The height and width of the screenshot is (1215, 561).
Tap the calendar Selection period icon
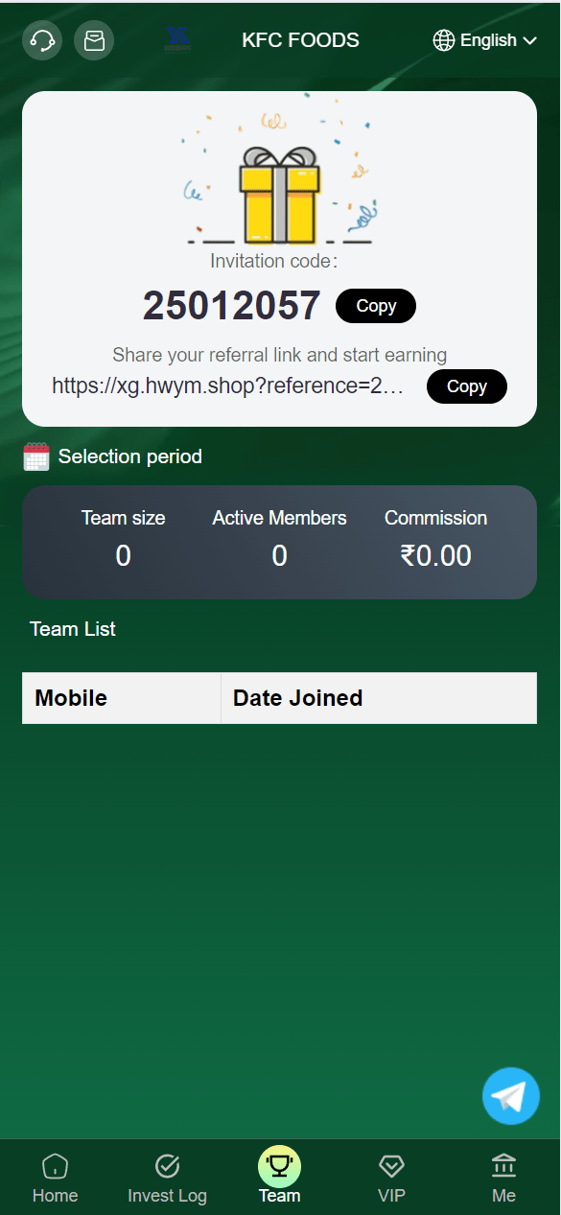click(36, 456)
